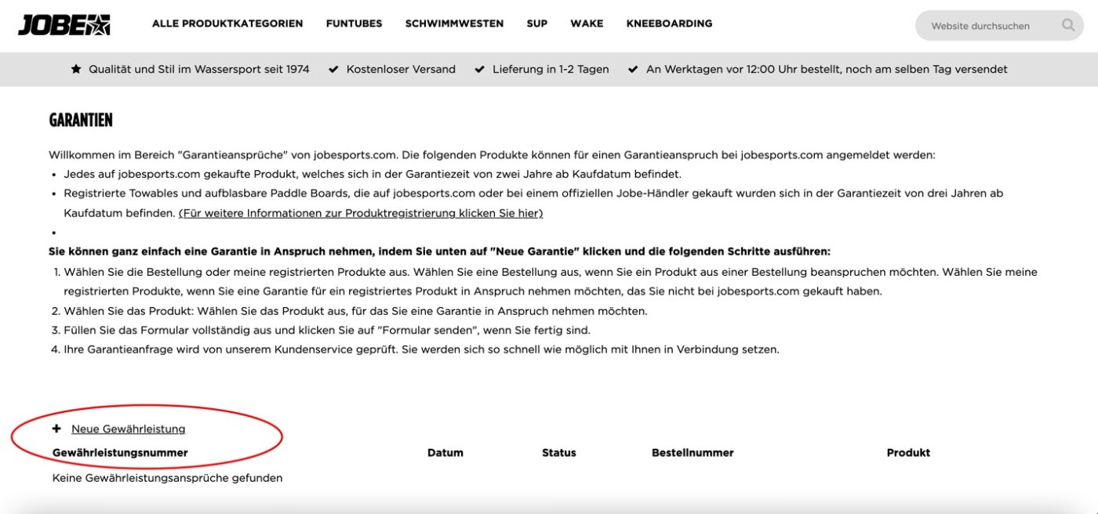Open the Neue Gewährleistung link
This screenshot has width=1098, height=514.
point(129,429)
